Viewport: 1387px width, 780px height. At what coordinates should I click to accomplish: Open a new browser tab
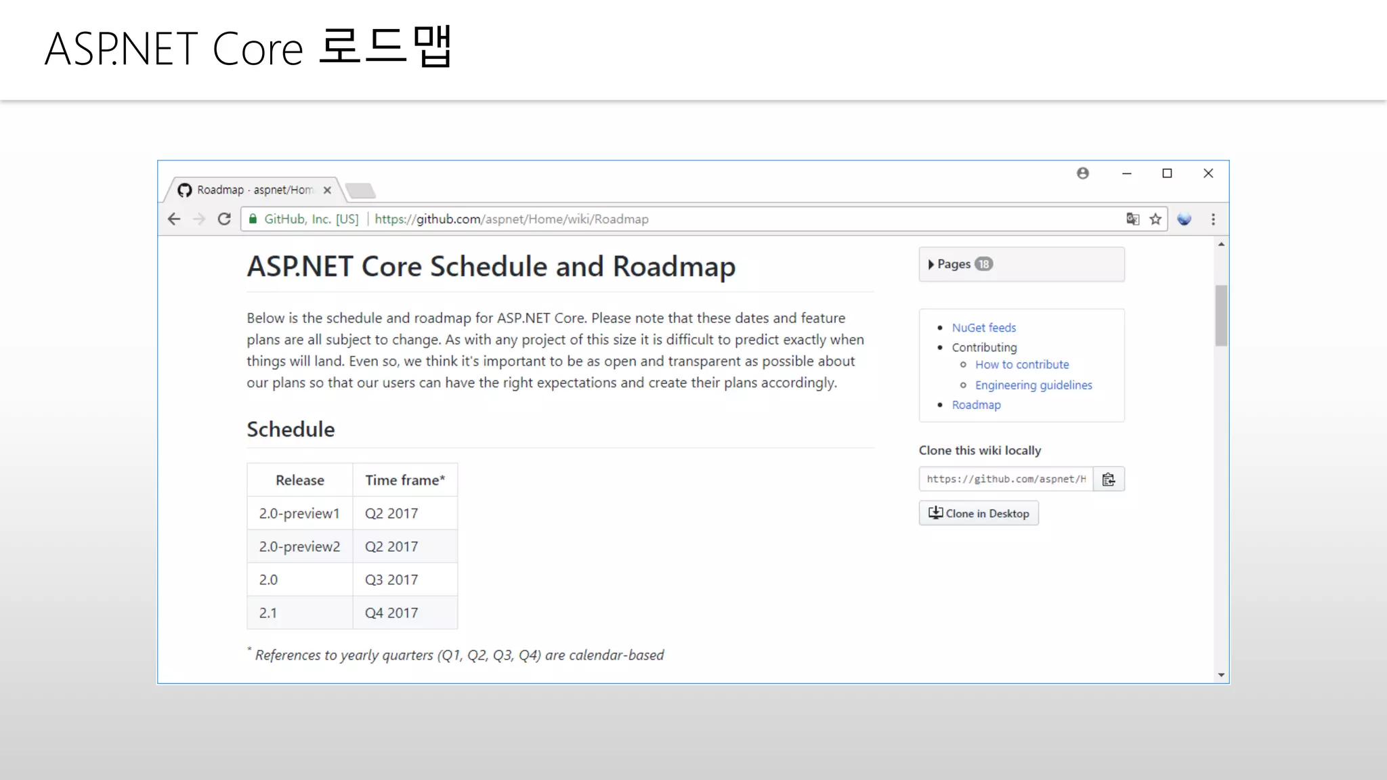pos(360,190)
